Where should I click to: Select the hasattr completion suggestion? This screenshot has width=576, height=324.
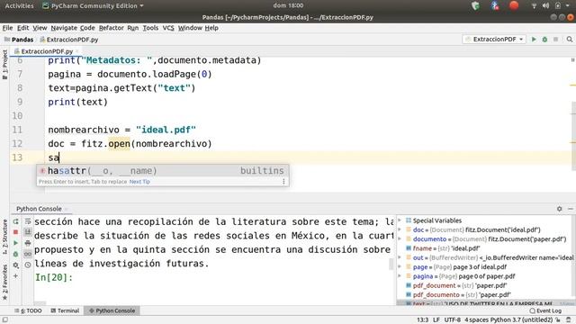[x=162, y=171]
